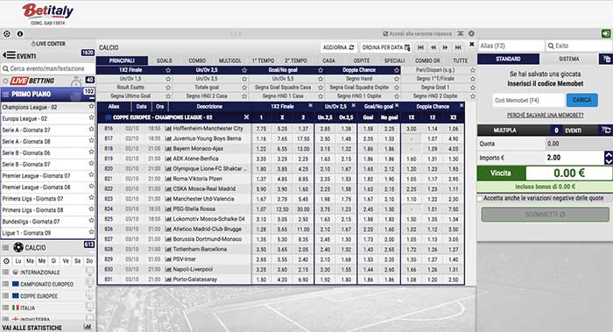613x332 pixels.
Task: Star the Serie A - Giornata 07 entry
Action: (91, 129)
